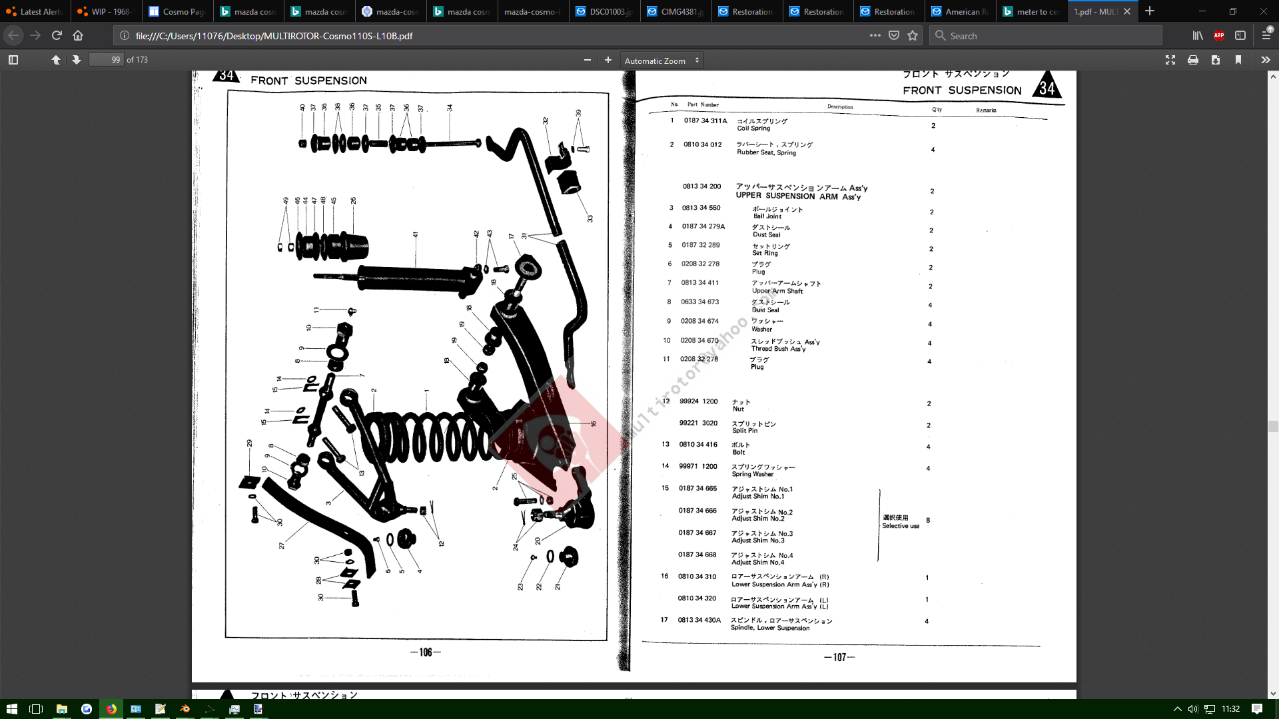Image resolution: width=1279 pixels, height=719 pixels.
Task: Bookmark this page with star icon
Action: (913, 36)
